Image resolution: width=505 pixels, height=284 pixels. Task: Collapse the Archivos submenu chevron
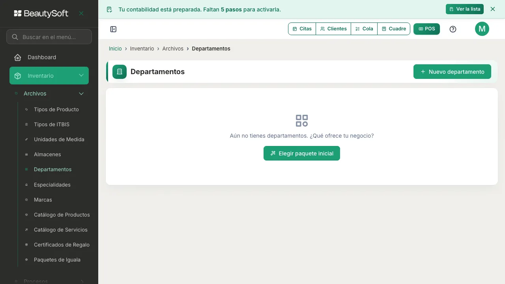coord(81,94)
